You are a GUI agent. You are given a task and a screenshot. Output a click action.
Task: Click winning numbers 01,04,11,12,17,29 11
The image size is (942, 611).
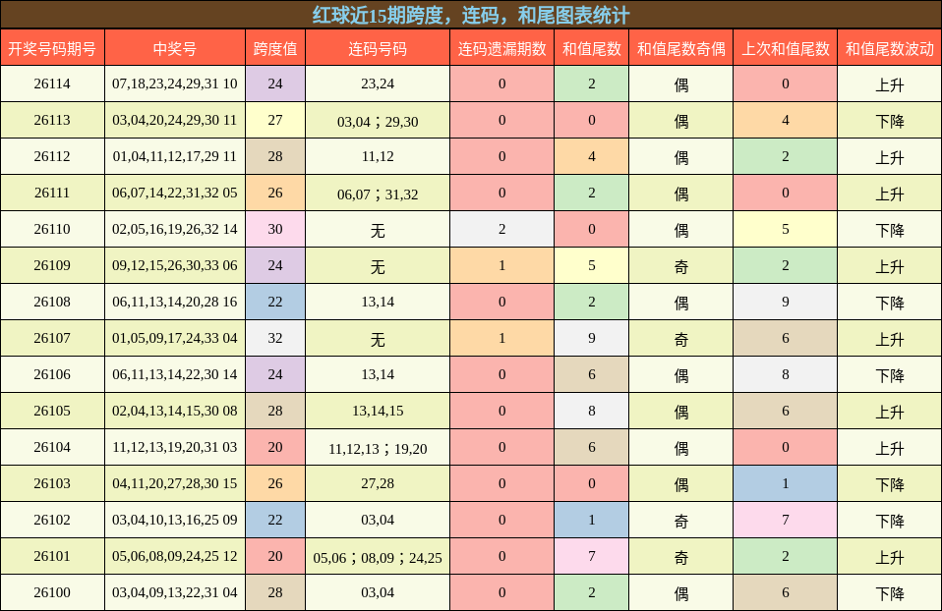click(175, 156)
